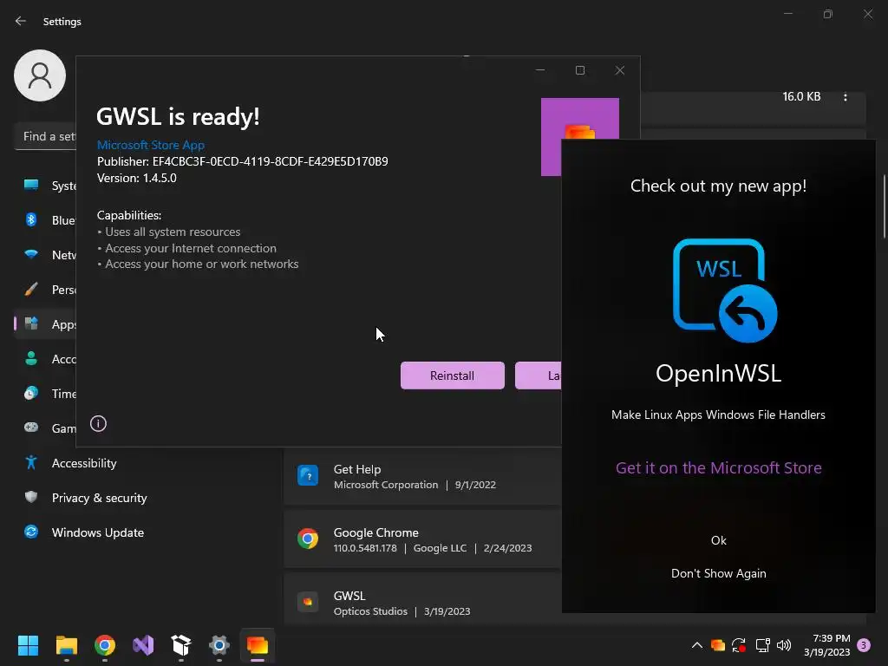Open the box package app in taskbar
This screenshot has width=888, height=666.
point(181,645)
